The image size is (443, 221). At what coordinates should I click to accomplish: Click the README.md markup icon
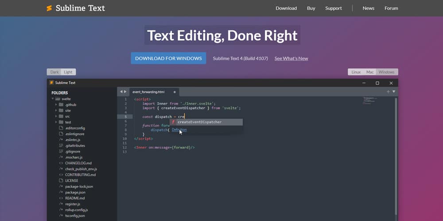(61, 198)
